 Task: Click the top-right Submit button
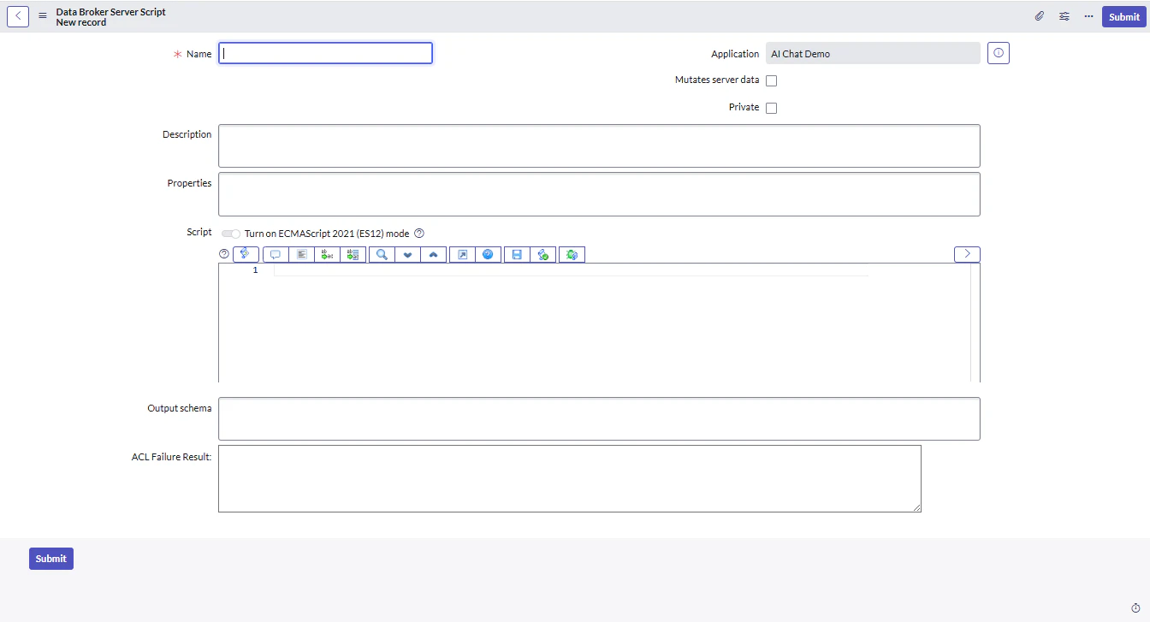pyautogui.click(x=1123, y=17)
